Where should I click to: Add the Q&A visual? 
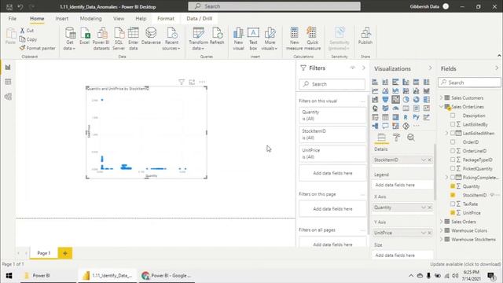pos(385,126)
